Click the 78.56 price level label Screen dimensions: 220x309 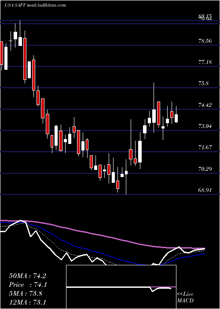click(205, 41)
